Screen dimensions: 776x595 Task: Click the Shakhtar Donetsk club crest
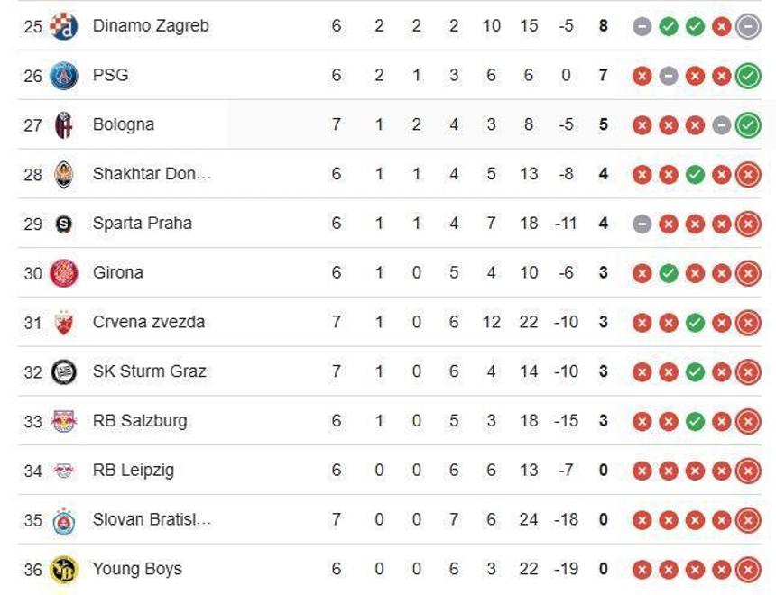[x=64, y=174]
